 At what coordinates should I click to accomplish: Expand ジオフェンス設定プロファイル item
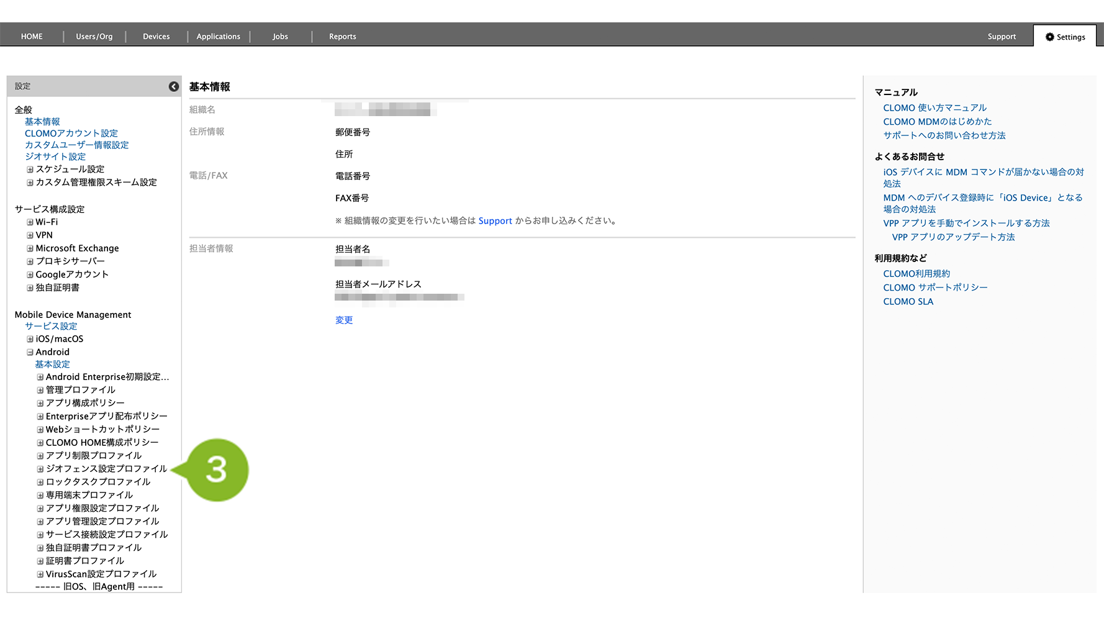tap(40, 469)
